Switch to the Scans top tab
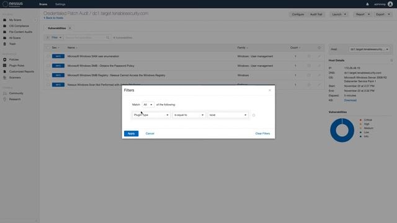Image resolution: width=397 pixels, height=223 pixels. (43, 4)
